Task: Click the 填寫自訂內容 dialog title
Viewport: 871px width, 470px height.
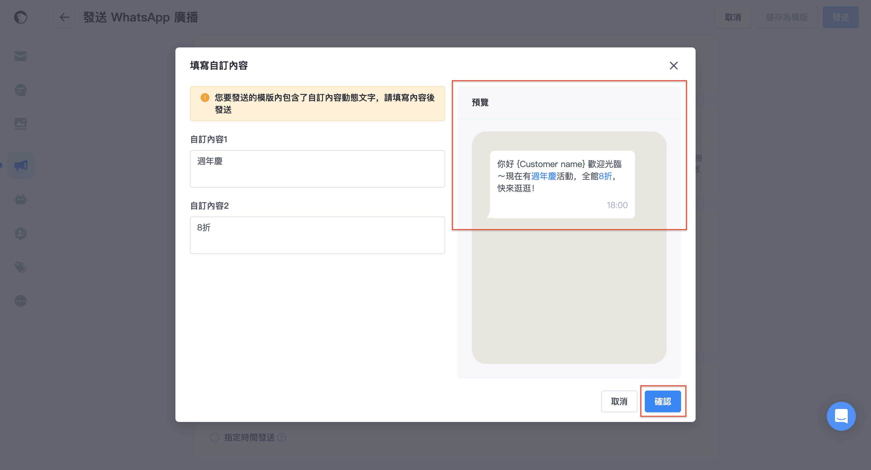Action: tap(219, 66)
